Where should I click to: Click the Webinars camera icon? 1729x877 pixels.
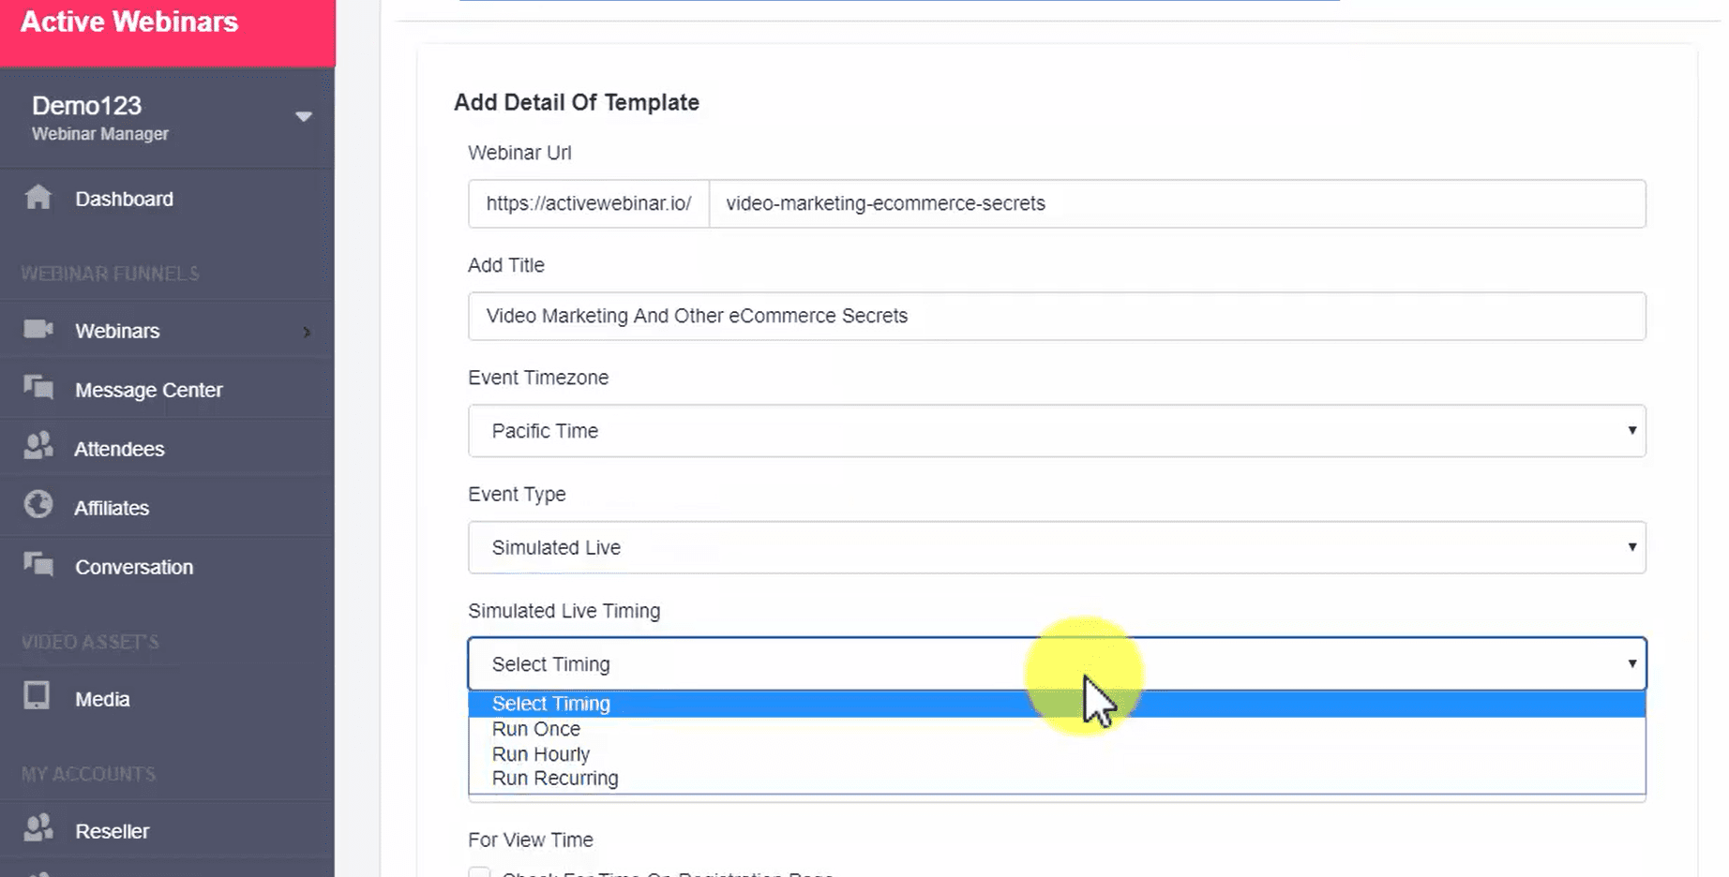(38, 329)
